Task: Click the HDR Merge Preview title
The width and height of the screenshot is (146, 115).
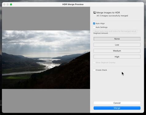Action: pos(73,4)
